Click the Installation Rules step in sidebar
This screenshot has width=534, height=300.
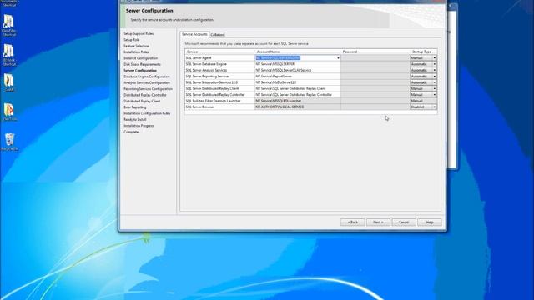point(136,52)
